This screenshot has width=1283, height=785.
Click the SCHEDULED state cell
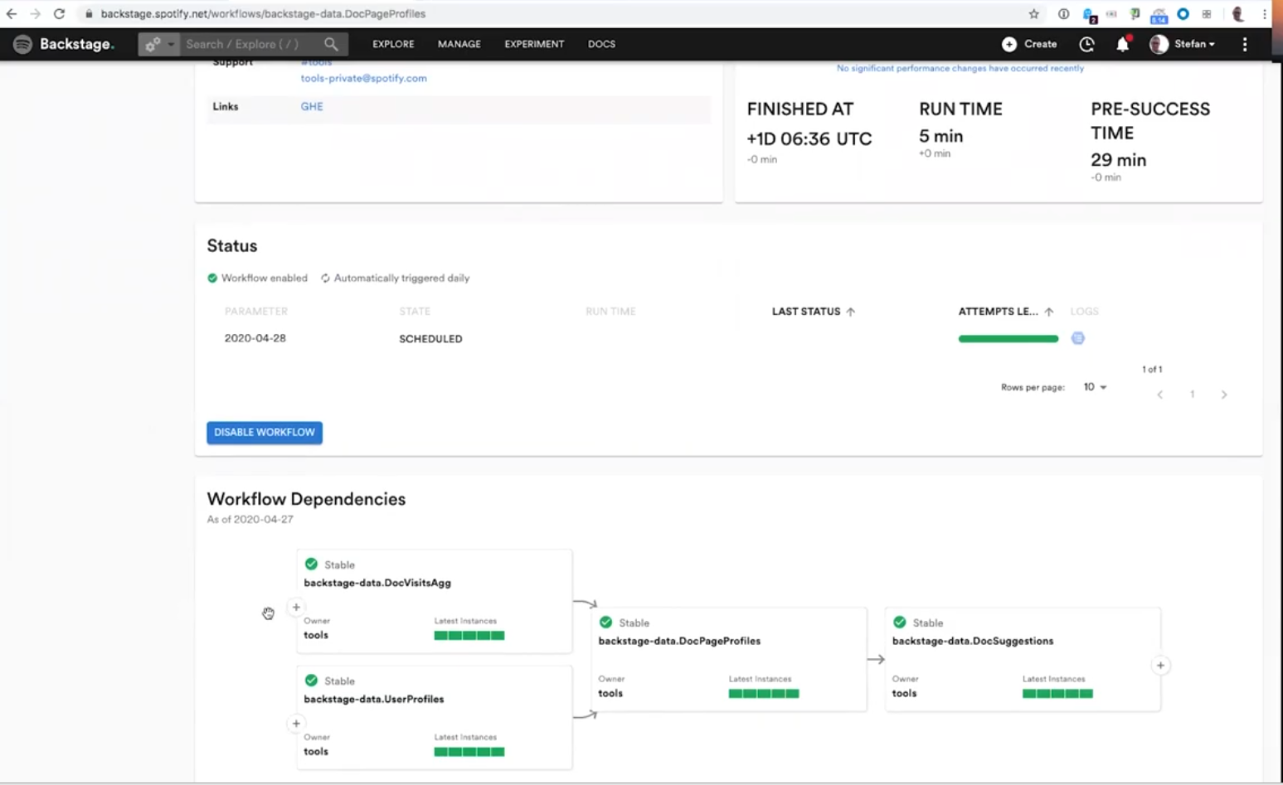[430, 339]
